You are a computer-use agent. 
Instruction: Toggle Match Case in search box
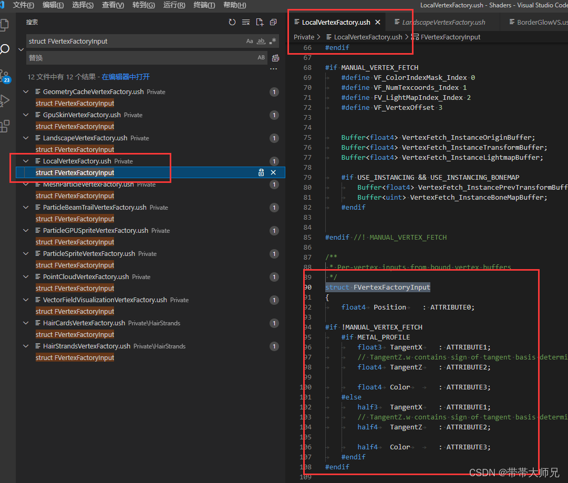click(x=250, y=41)
